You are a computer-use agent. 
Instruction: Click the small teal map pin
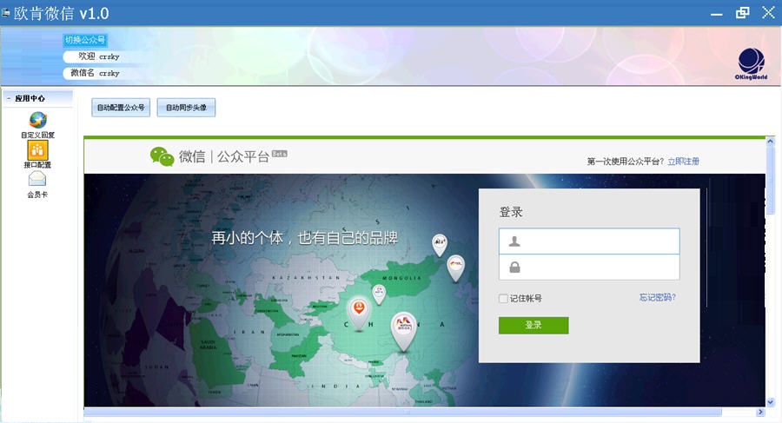(379, 294)
